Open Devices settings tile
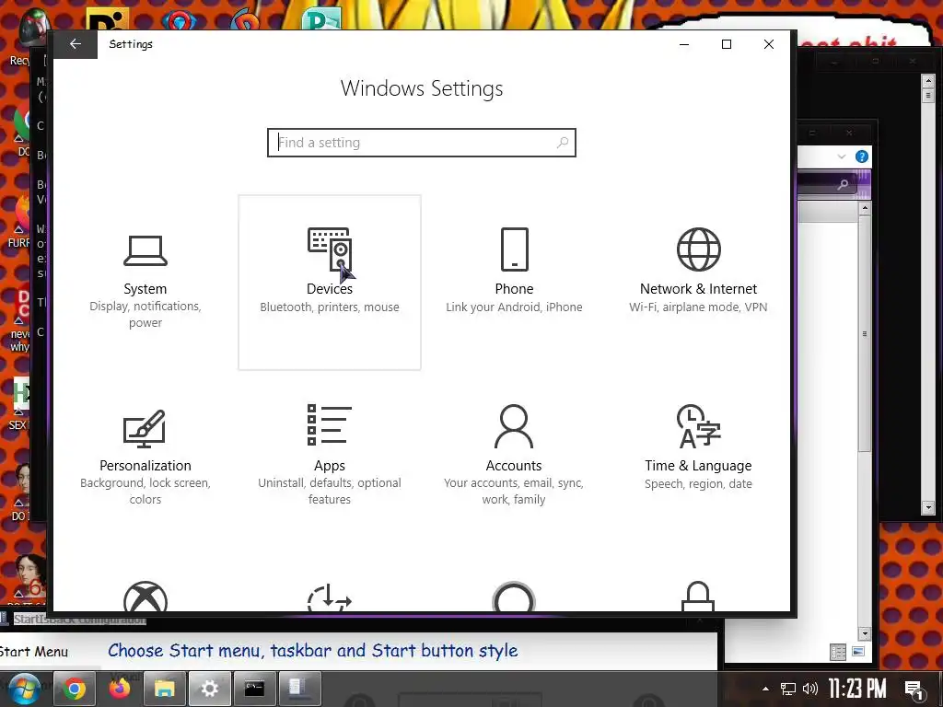The image size is (943, 707). (x=330, y=282)
